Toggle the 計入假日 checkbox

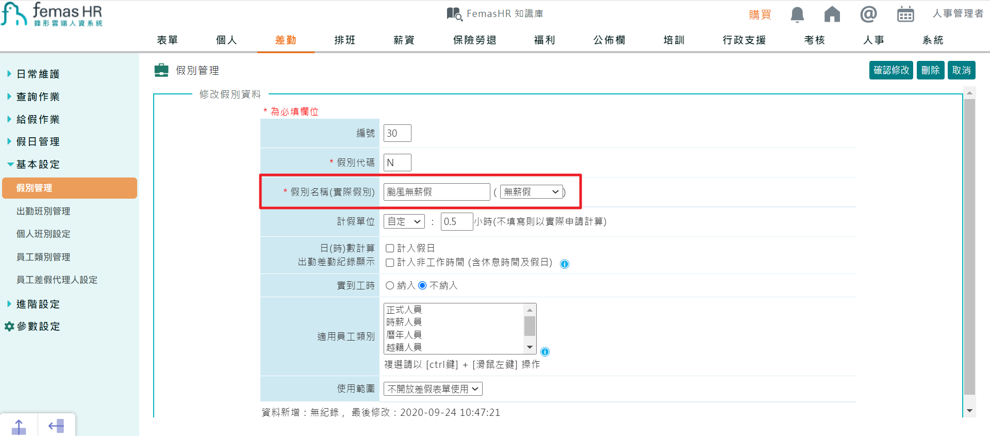(x=390, y=249)
